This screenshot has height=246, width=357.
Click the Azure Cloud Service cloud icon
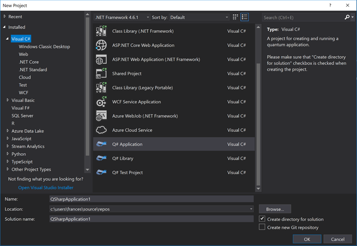101,130
